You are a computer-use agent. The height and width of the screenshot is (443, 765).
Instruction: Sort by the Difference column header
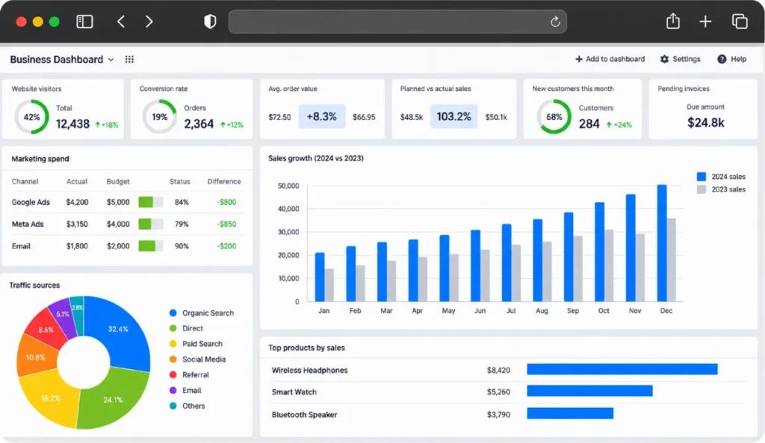click(224, 181)
